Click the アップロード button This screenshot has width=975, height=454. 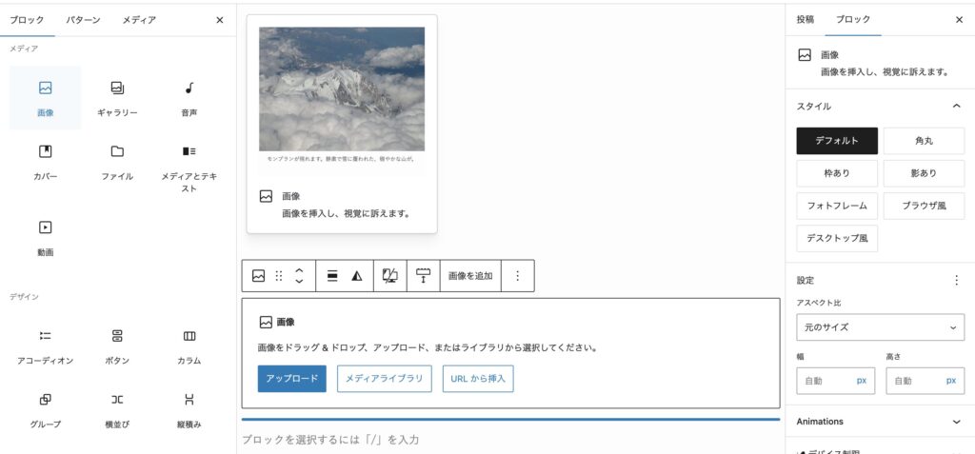pyautogui.click(x=291, y=379)
